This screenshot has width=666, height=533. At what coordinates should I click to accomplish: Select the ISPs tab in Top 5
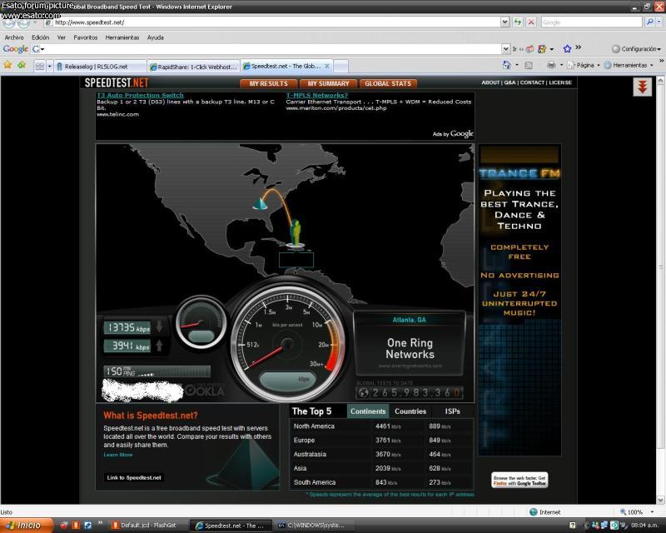point(452,411)
